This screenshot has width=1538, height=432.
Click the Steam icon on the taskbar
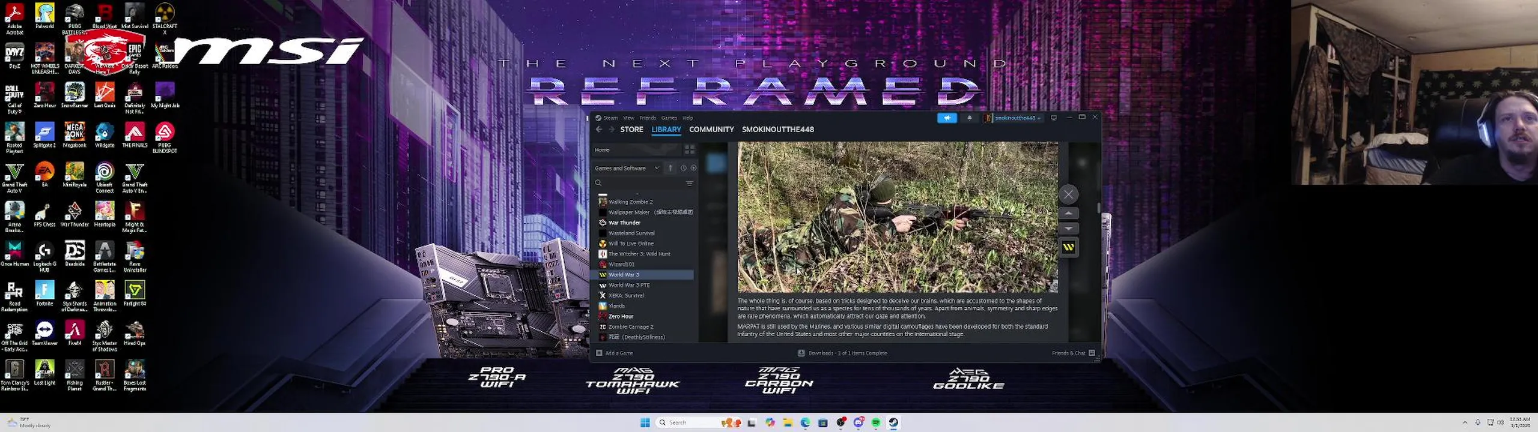click(893, 423)
